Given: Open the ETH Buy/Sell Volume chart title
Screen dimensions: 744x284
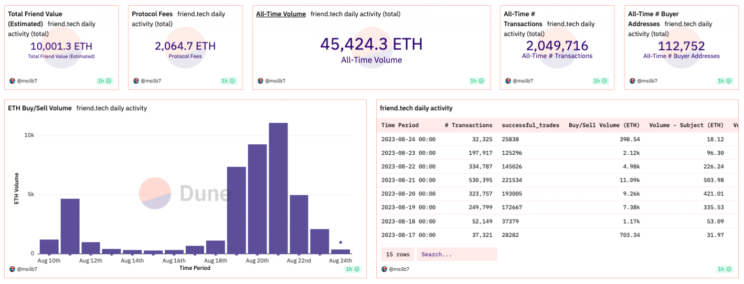Looking at the screenshot, I should click(x=40, y=108).
